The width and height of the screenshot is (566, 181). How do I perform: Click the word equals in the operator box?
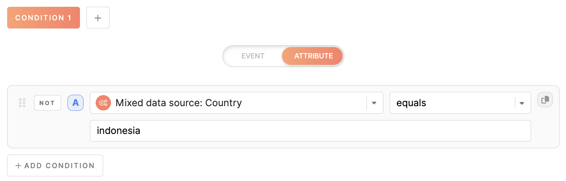point(411,103)
